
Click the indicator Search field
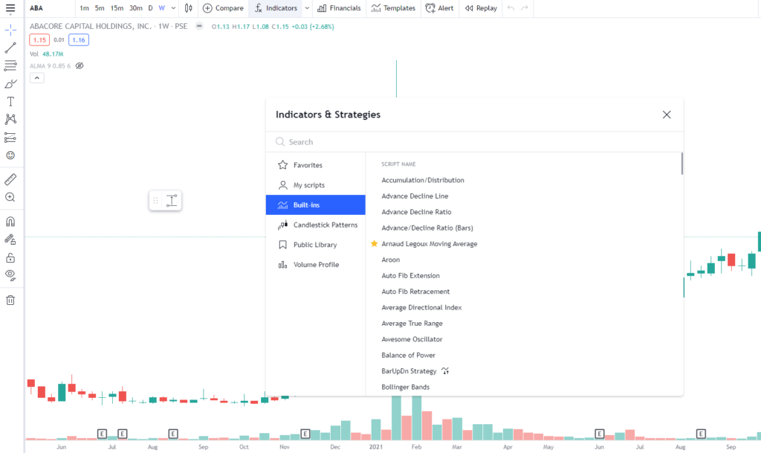(475, 142)
